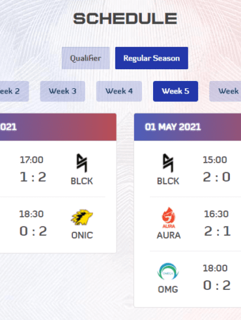The image size is (241, 320).
Task: Click the 2 : 1 score at 16:30
Action: coord(217,231)
